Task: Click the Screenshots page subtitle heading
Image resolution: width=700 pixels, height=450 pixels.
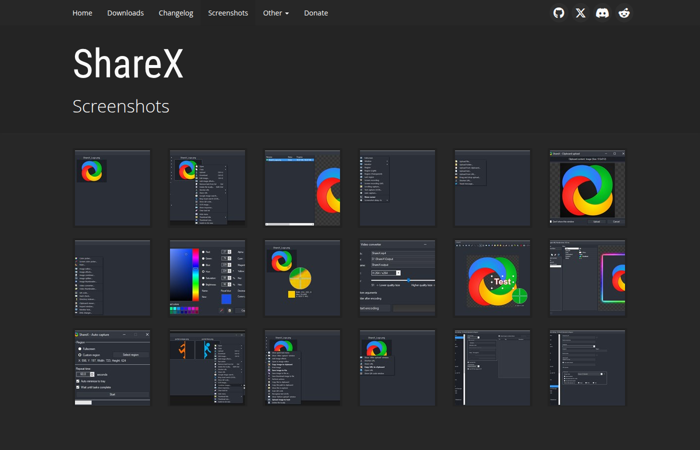Action: tap(121, 106)
